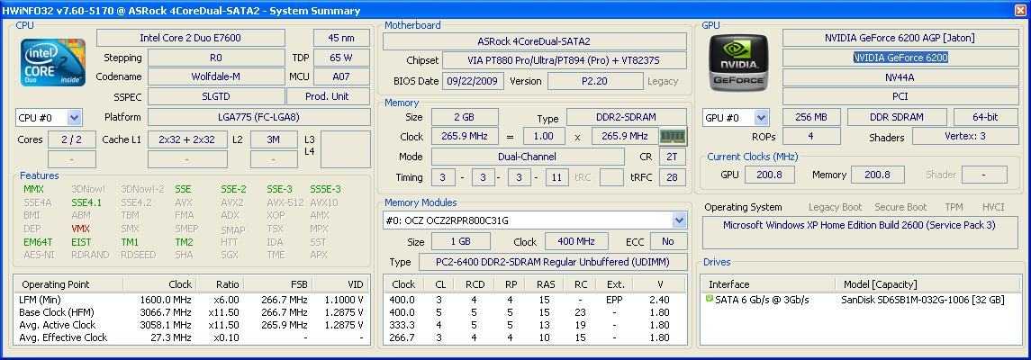Select the Avg. Active Clock row

tap(191, 325)
